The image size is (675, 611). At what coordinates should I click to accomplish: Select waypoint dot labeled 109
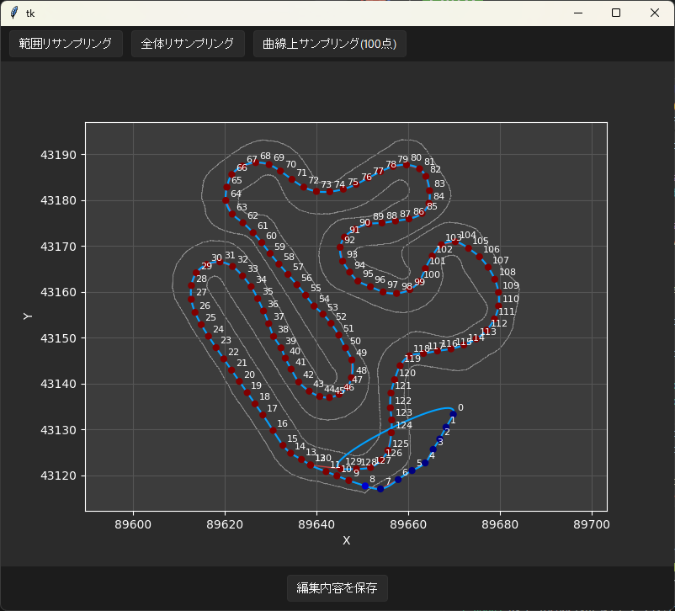[x=498, y=292]
